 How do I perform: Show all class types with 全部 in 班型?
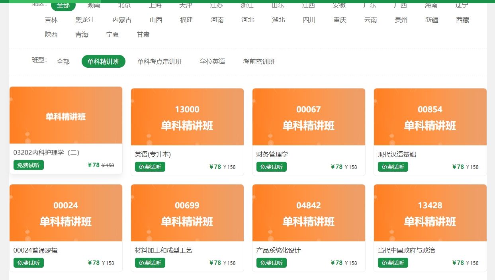tap(63, 61)
